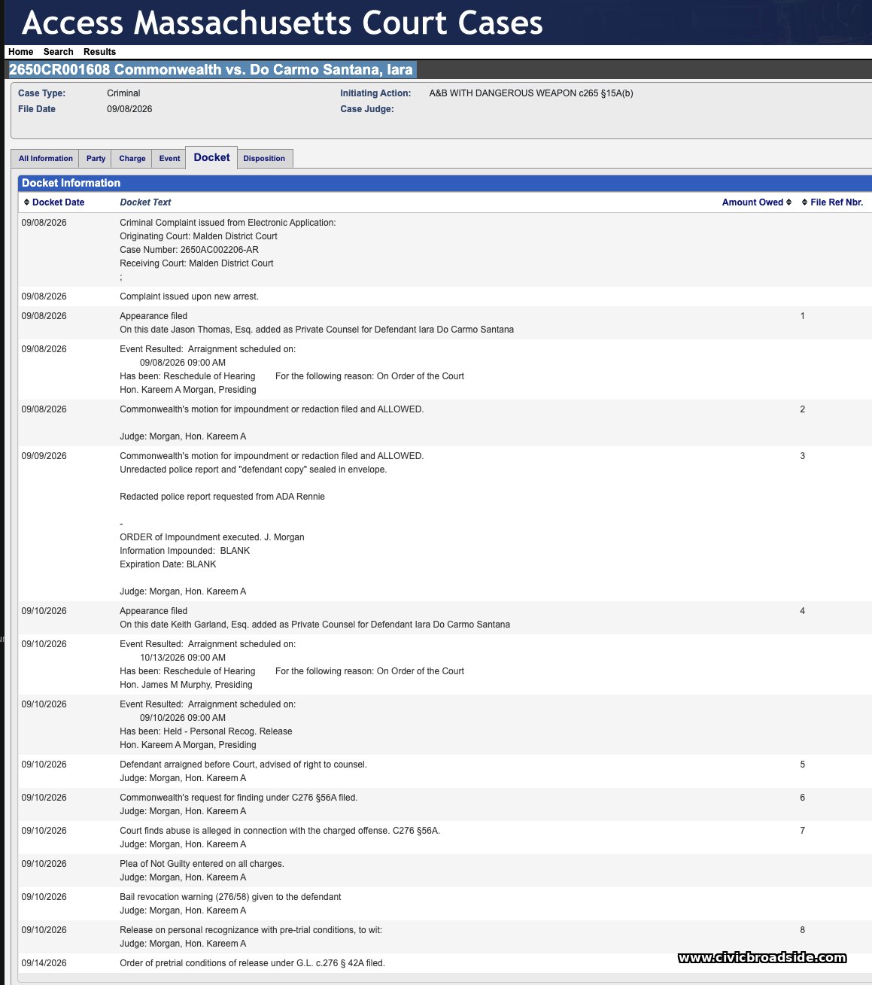Image resolution: width=872 pixels, height=985 pixels.
Task: Switch to the Disposition tab
Action: [x=264, y=159]
